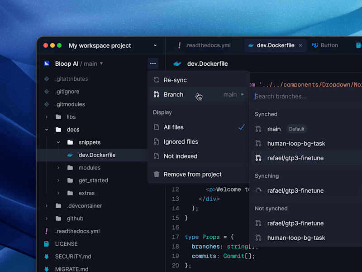The image size is (362, 272).
Task: Click the checkmark next to All files
Action: point(242,127)
